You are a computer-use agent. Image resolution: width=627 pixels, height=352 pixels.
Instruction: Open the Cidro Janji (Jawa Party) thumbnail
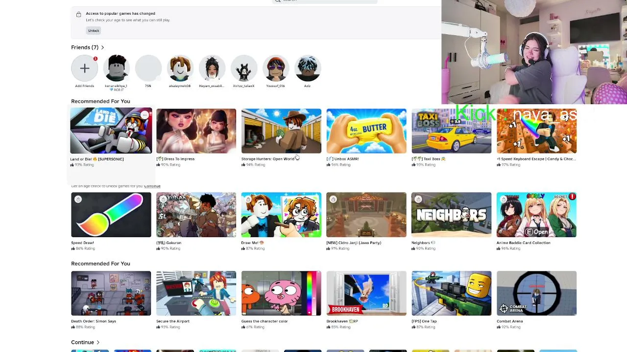click(366, 215)
